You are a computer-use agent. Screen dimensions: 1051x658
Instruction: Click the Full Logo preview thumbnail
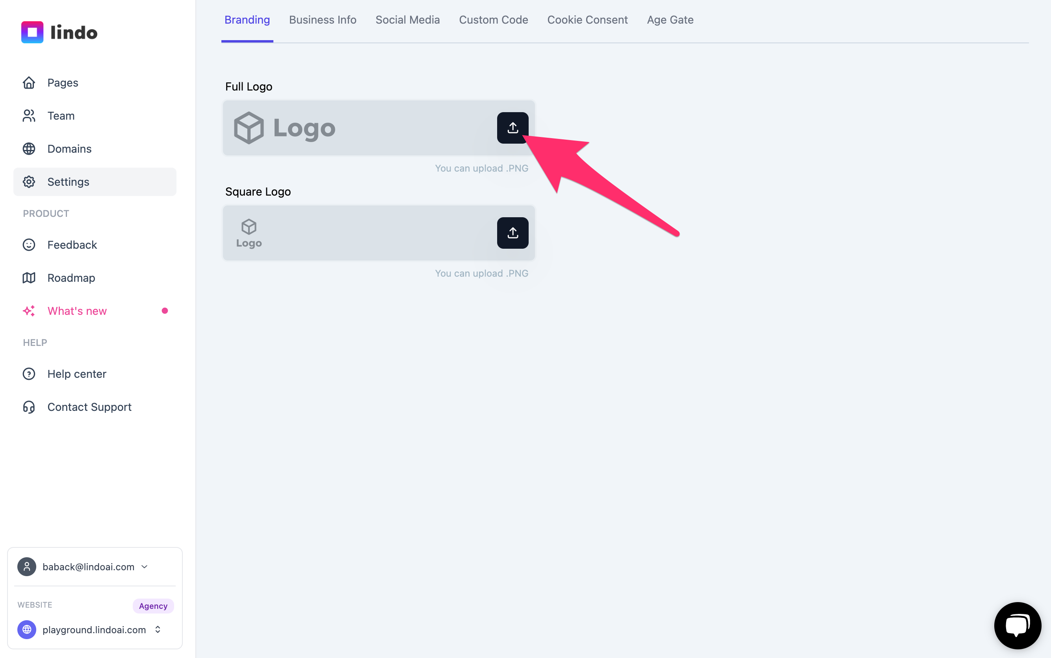tap(285, 128)
